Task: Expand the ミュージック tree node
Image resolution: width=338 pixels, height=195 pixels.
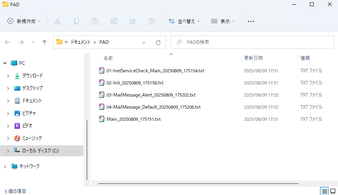Action: [x=8, y=138]
